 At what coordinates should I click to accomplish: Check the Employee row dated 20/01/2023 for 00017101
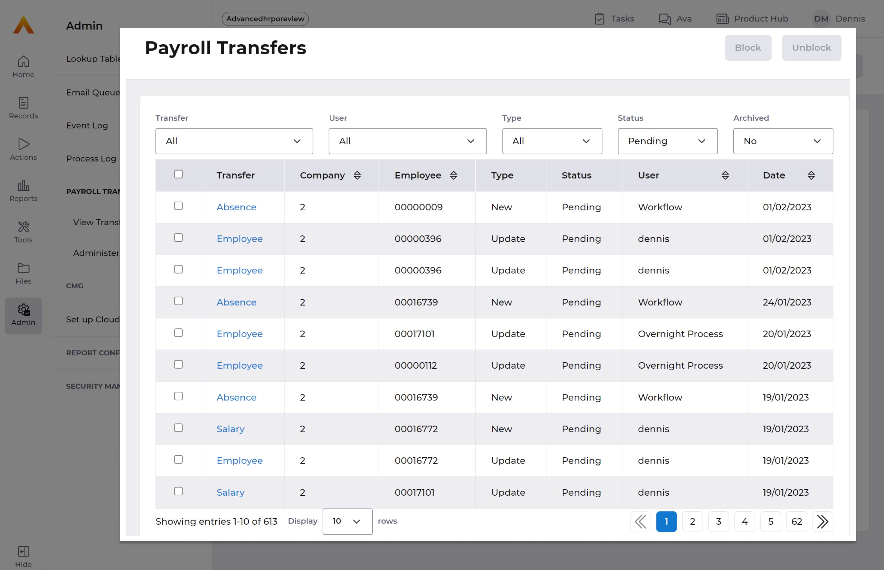(x=178, y=333)
